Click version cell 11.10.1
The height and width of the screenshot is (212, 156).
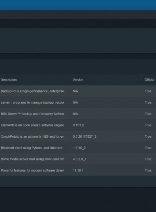click(78, 170)
